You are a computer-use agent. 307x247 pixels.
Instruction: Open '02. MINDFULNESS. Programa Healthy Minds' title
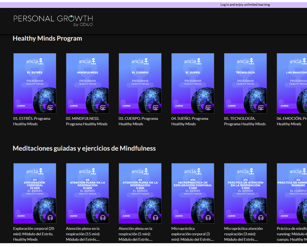[87, 121]
